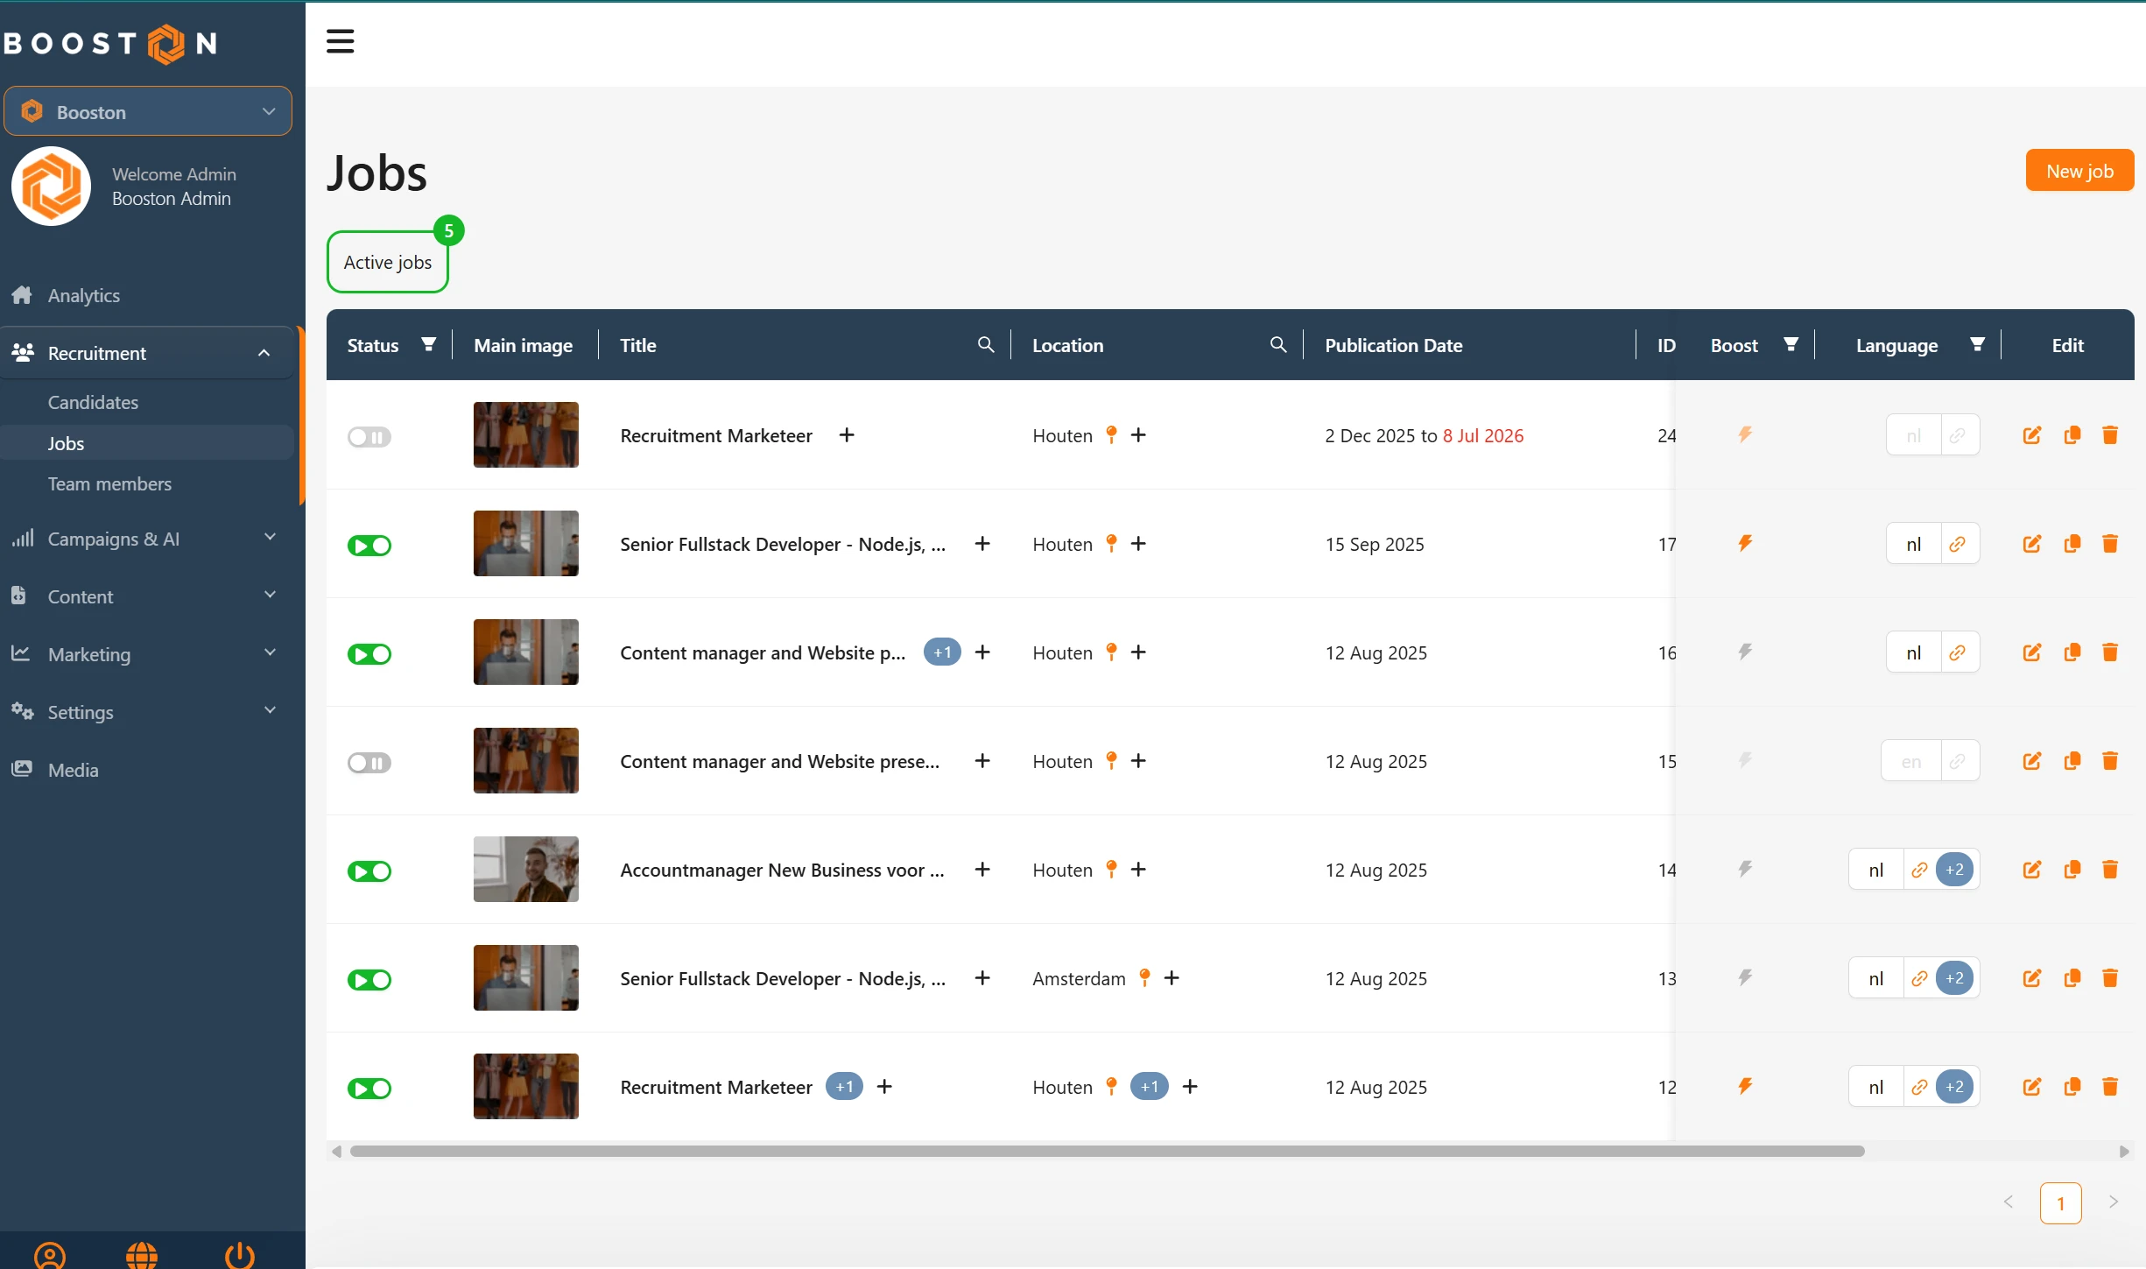Edit job ID 24 with the pencil icon
The image size is (2146, 1269).
point(2031,435)
